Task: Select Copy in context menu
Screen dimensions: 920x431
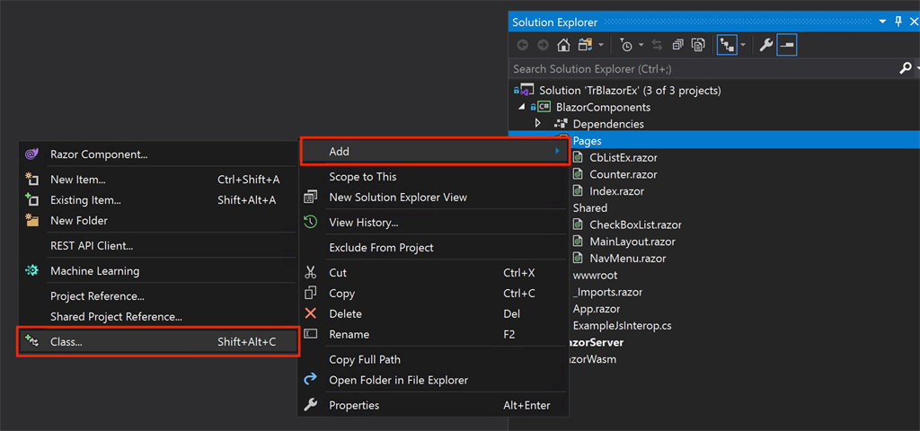Action: tap(434, 294)
